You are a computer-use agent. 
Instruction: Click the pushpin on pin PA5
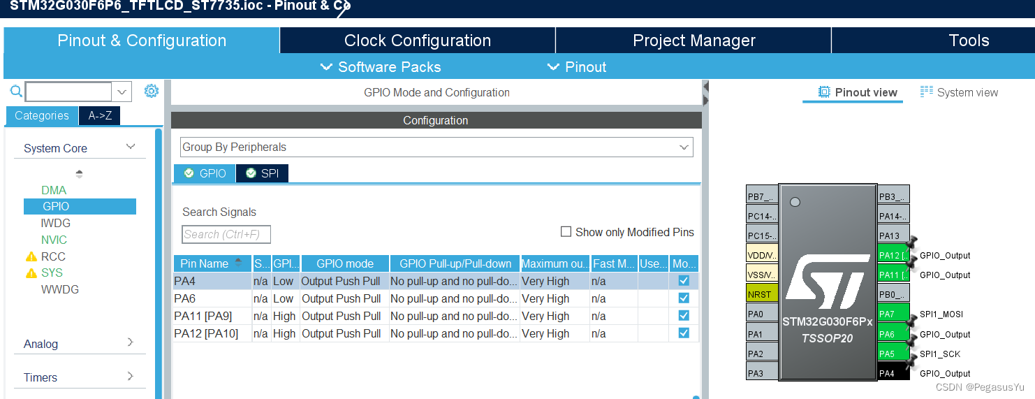[910, 362]
